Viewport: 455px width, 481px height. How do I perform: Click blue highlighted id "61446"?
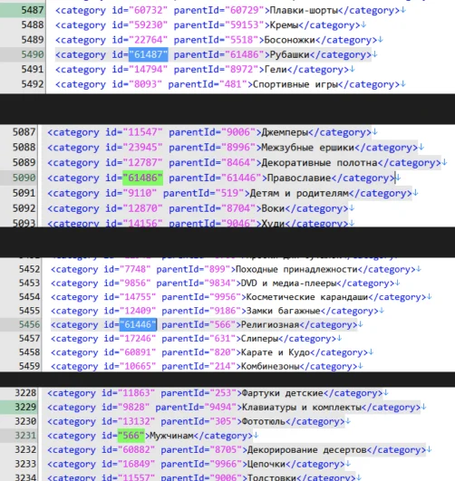pyautogui.click(x=138, y=324)
